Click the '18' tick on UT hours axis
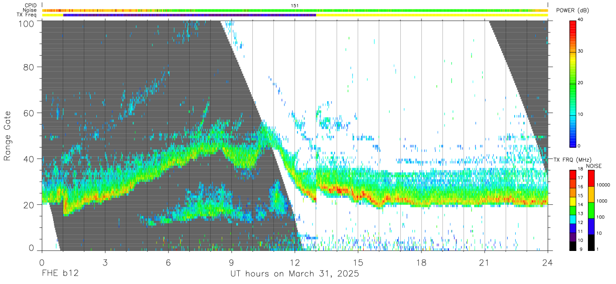The width and height of the screenshot is (616, 284). click(421, 262)
